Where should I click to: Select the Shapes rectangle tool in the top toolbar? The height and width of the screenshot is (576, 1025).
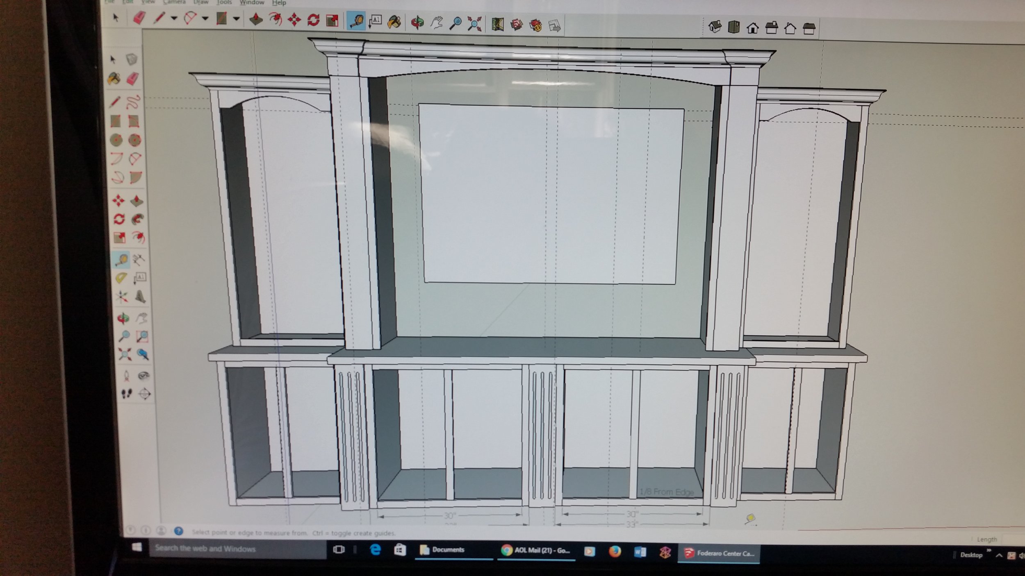pos(222,18)
